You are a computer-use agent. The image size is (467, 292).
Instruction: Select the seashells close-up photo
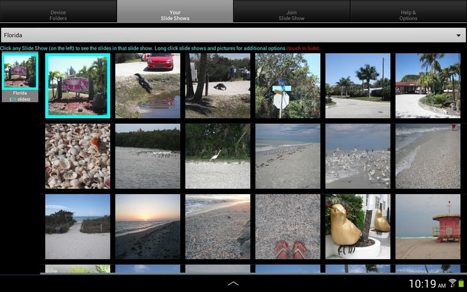click(78, 156)
